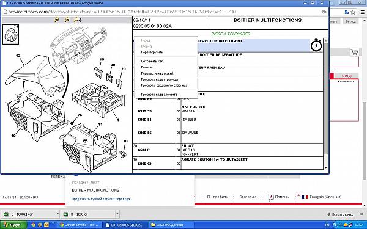Click the magnifier fit-to-view icon
The height and width of the screenshot is (229, 367).
pos(78,20)
